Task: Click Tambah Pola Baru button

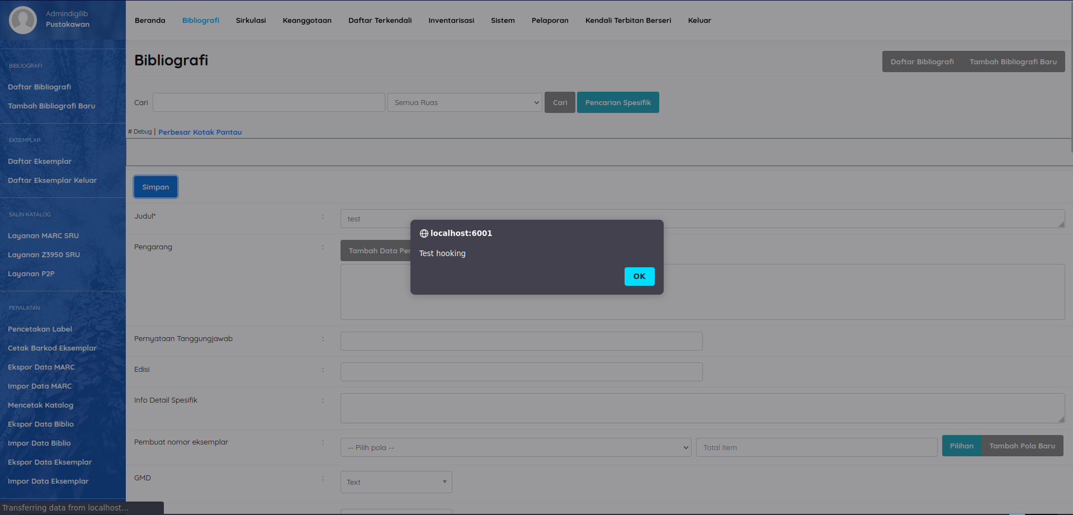Action: coord(1022,446)
